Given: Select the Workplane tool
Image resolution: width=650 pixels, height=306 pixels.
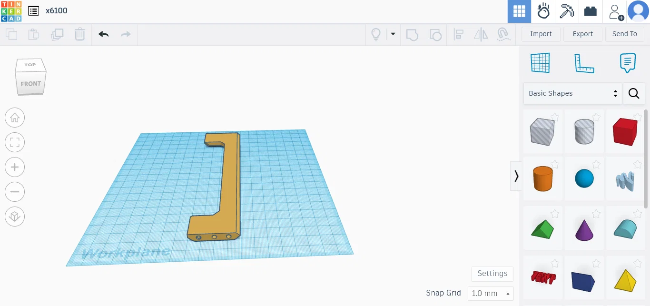Looking at the screenshot, I should pyautogui.click(x=540, y=63).
